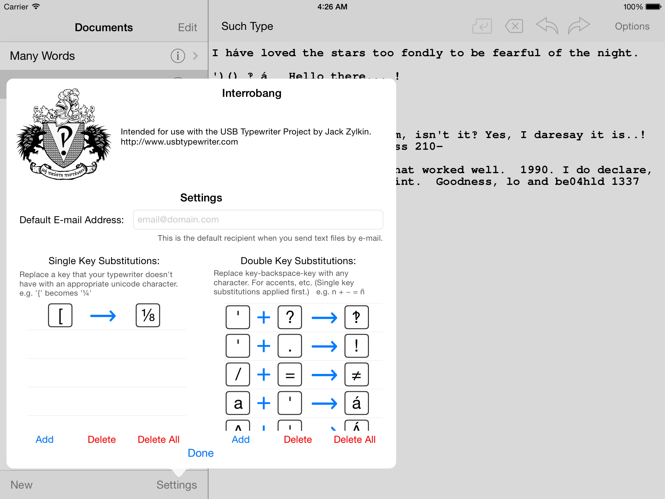This screenshot has width=665, height=499.
Task: Tap the battery indicator in status bar
Action: click(653, 7)
